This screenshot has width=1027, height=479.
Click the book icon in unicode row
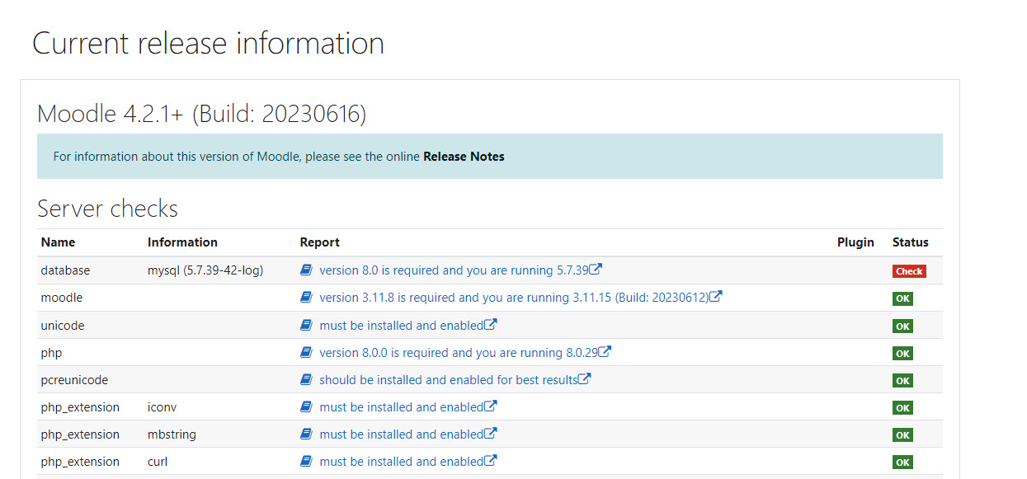[x=306, y=326]
